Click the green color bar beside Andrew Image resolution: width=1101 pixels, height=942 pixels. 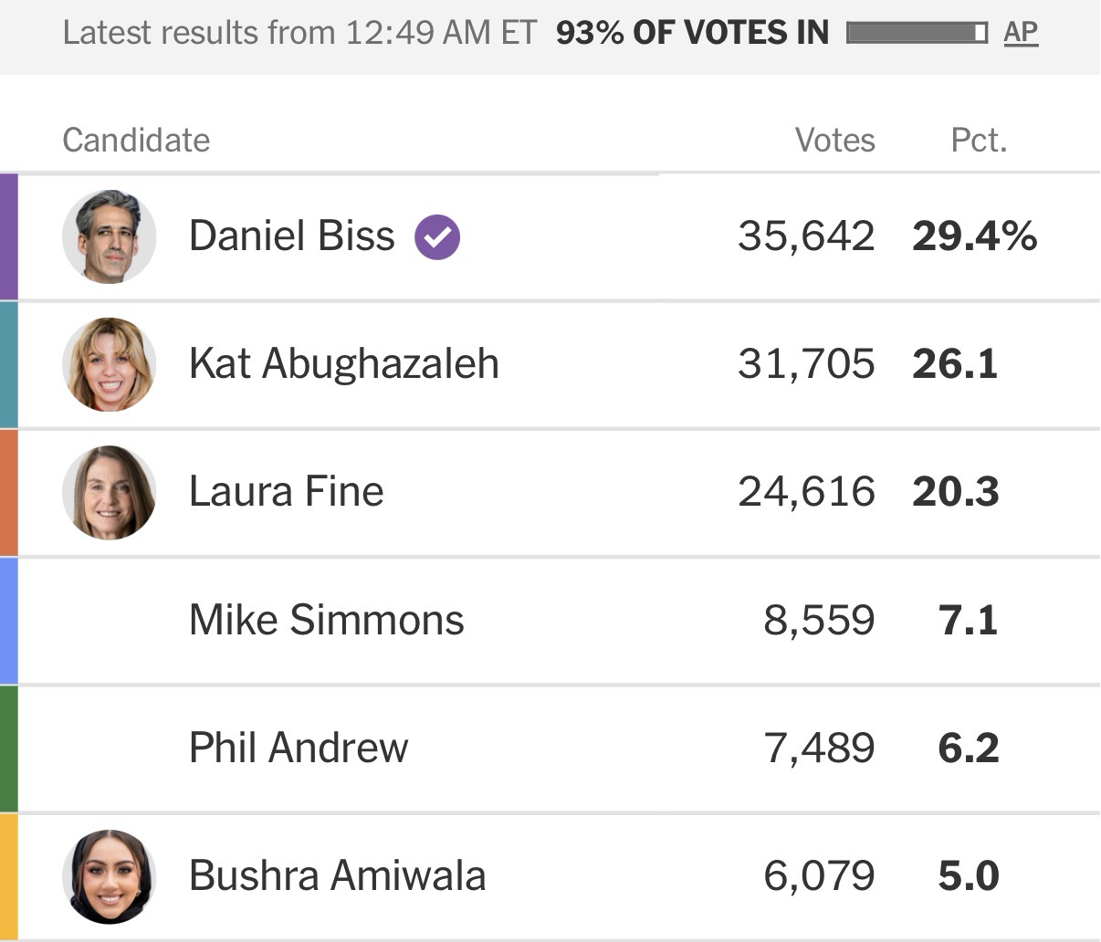8,748
